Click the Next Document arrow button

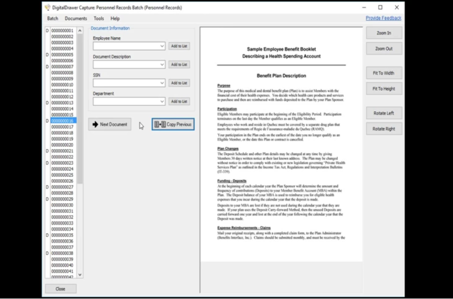point(110,124)
